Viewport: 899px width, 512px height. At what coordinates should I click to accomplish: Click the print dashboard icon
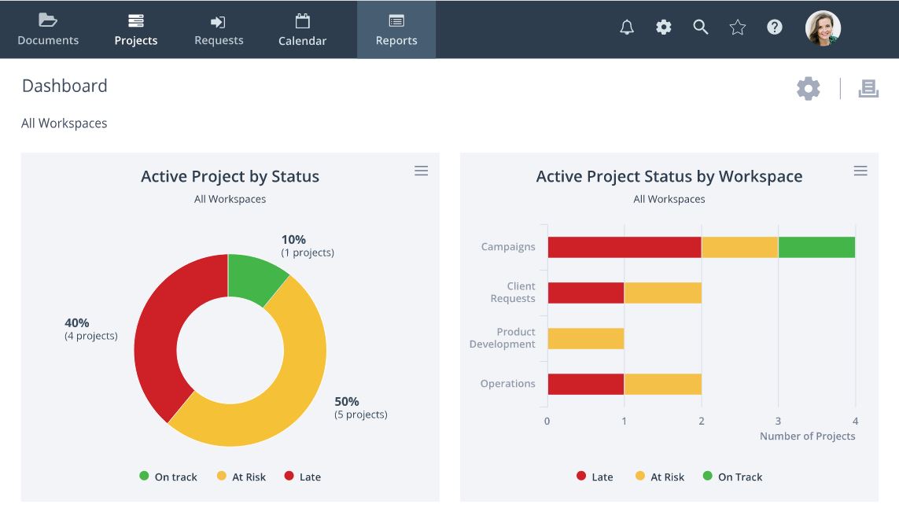pos(868,88)
